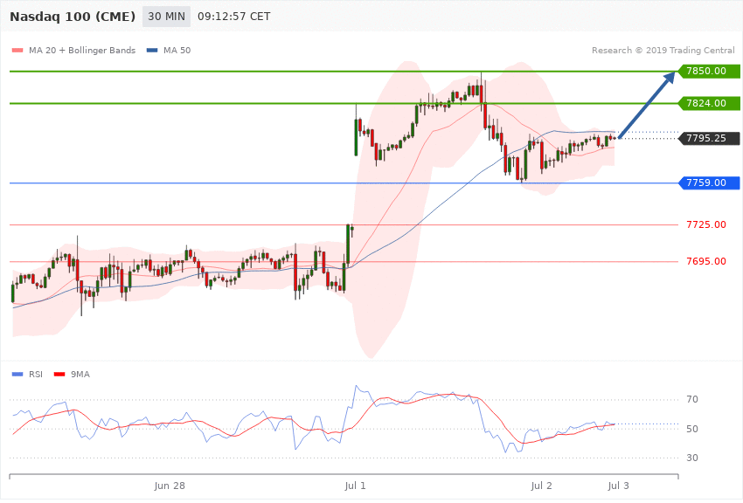Click the 9MA legend red swatch

click(59, 375)
